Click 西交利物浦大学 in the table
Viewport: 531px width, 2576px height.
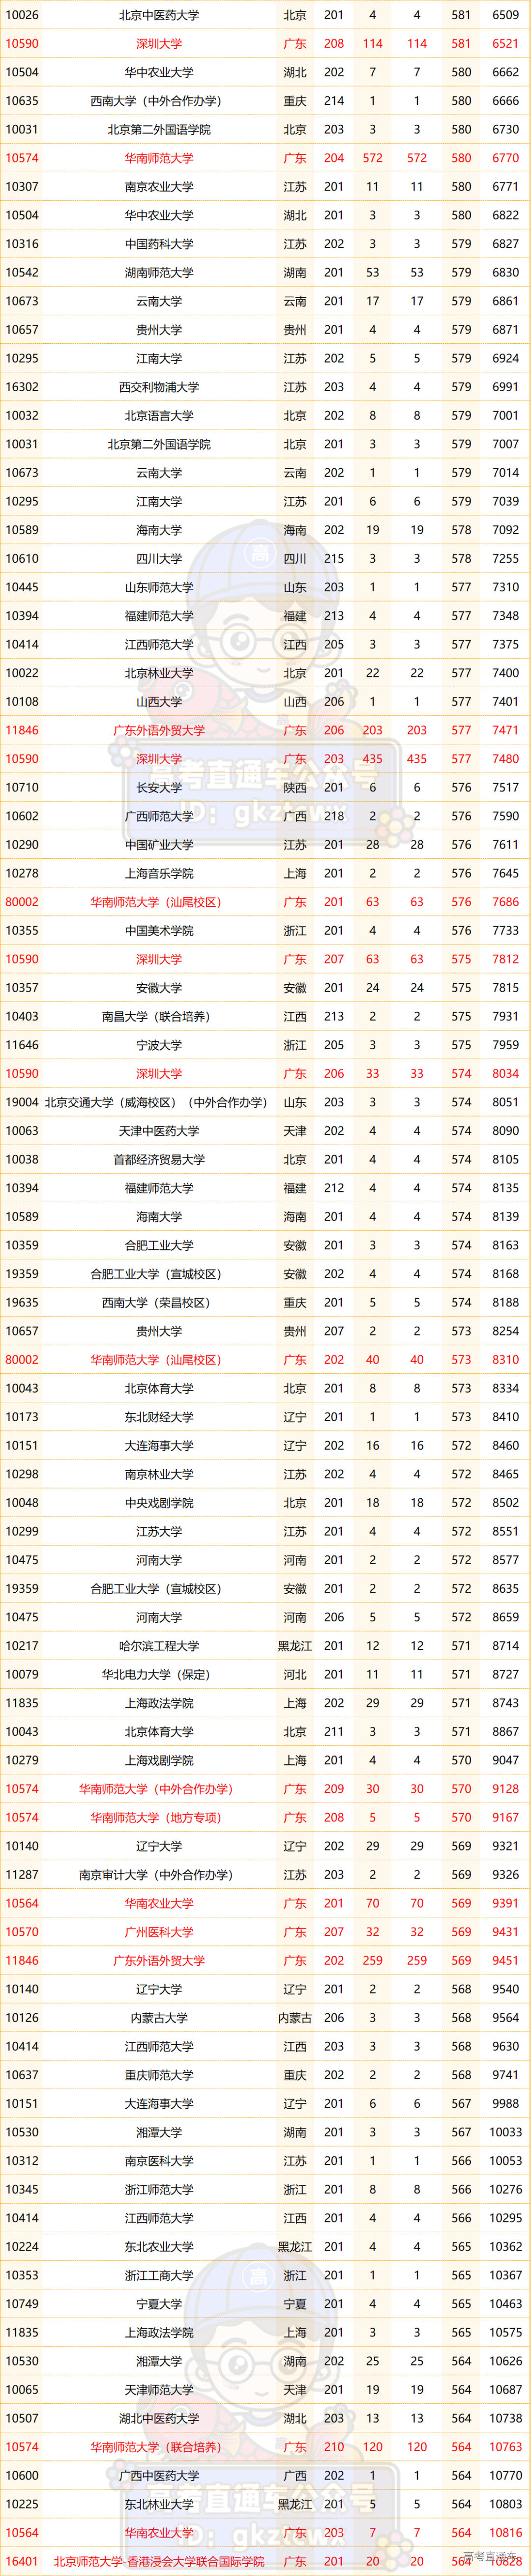click(x=159, y=387)
